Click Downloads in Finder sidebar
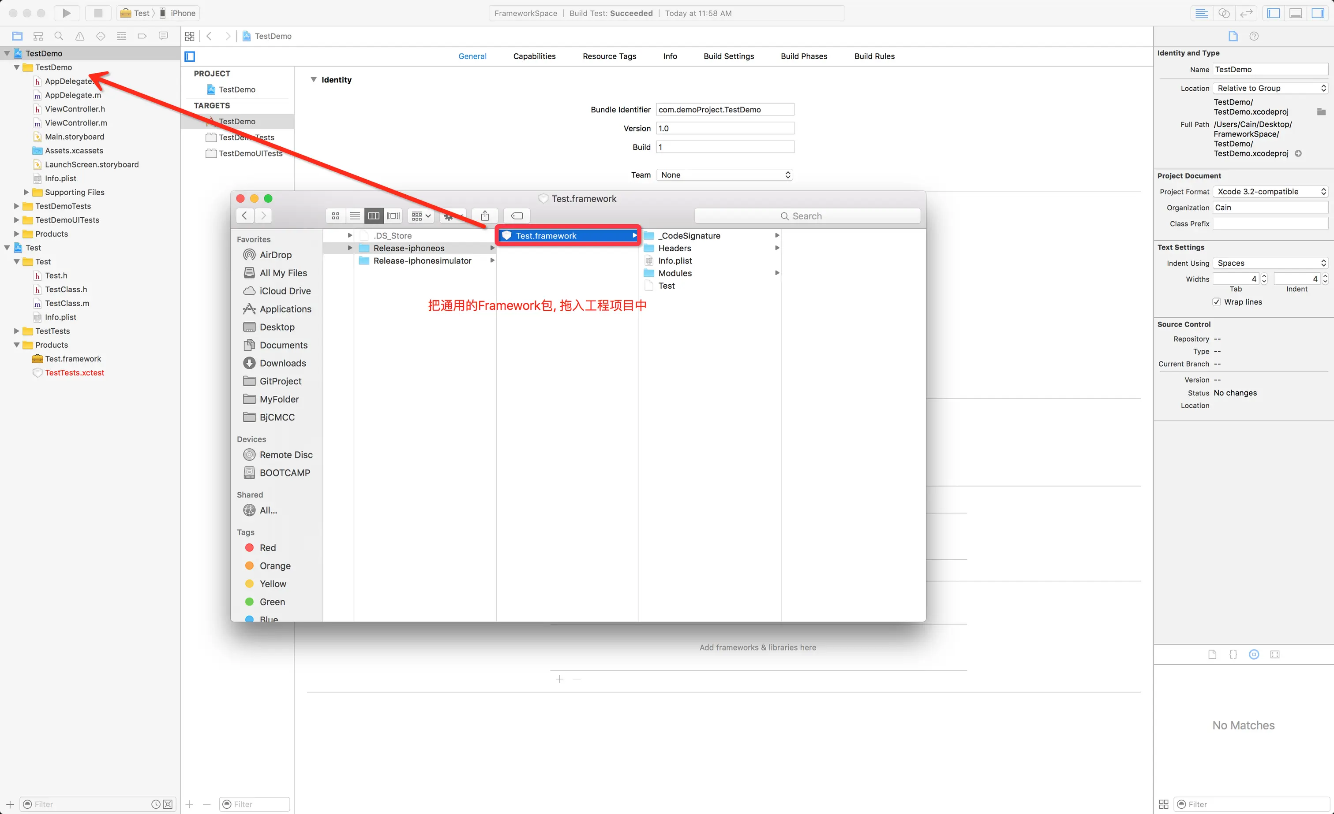The width and height of the screenshot is (1334, 814). (282, 363)
